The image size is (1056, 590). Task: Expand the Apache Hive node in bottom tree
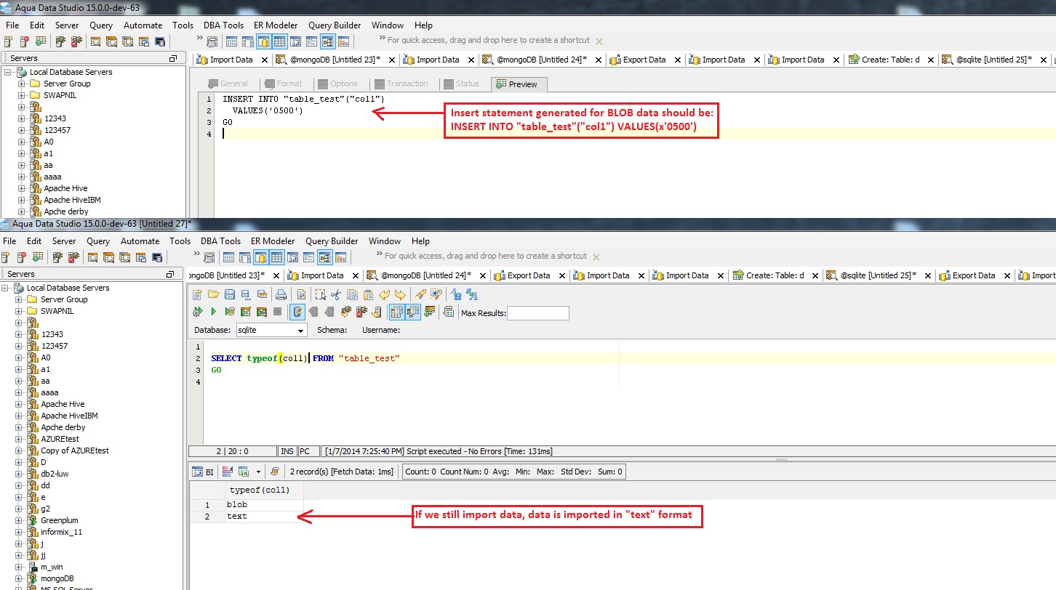tap(20, 404)
